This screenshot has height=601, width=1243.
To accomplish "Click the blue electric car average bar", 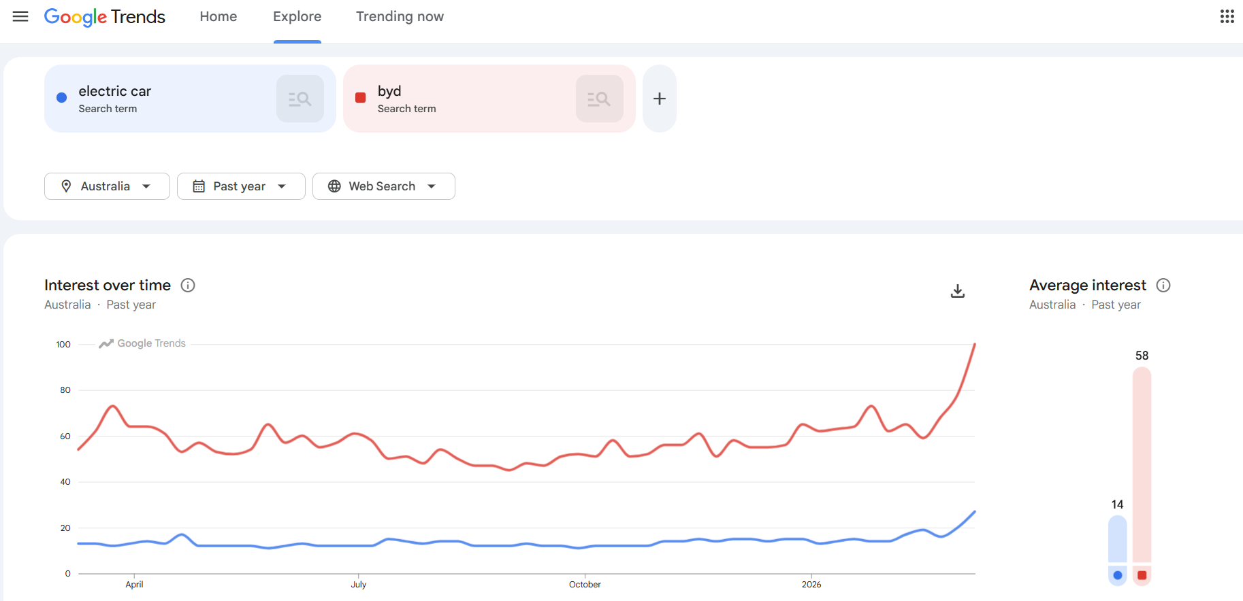I will [1117, 540].
